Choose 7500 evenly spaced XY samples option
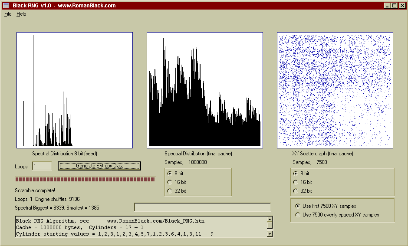408x246 pixels. pos(297,215)
